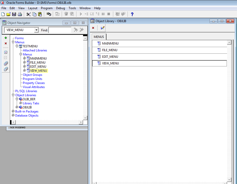Click the Find input field
The height and width of the screenshot is (184, 237).
(60, 30)
